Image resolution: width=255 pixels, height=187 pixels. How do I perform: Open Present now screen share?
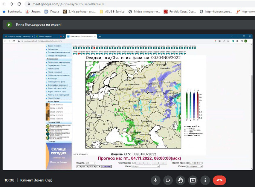pos(193,180)
